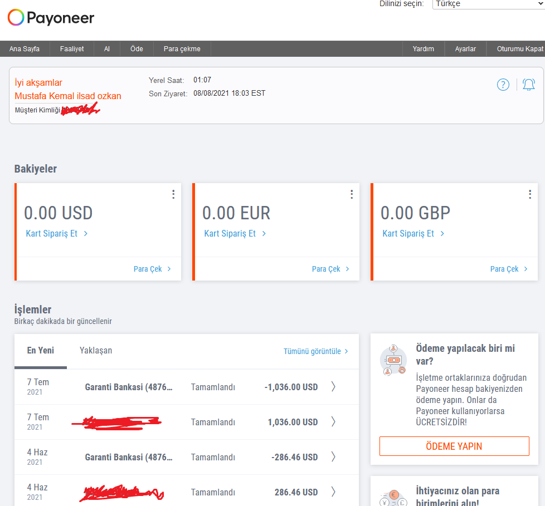This screenshot has height=506, width=545.
Task: Go to the Ana Sayfa menu
Action: [x=25, y=49]
